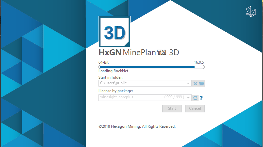Click the Cancel button

195,108
